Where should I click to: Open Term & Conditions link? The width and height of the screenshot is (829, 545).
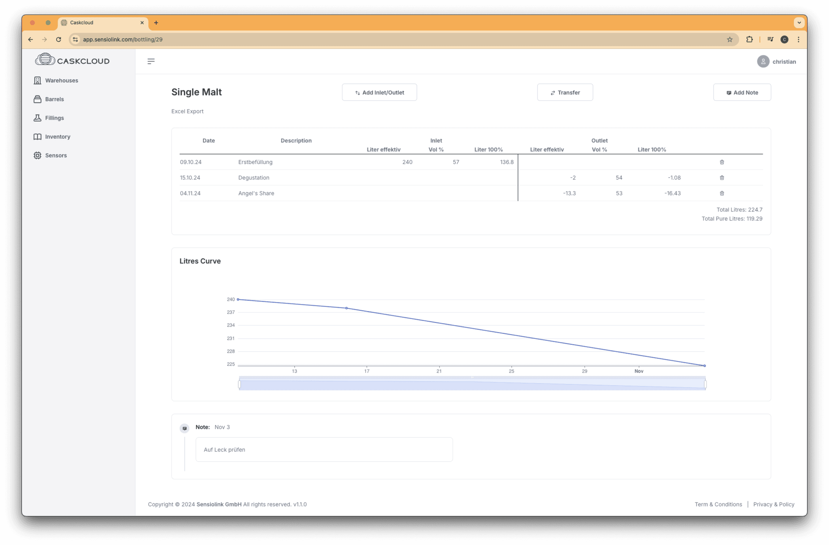point(718,504)
